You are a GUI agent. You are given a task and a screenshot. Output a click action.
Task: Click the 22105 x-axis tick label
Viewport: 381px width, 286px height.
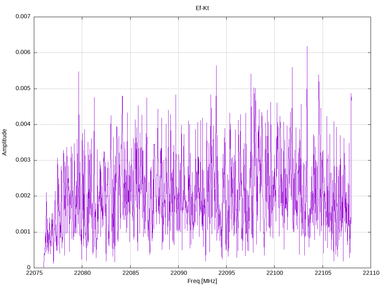pos(323,273)
